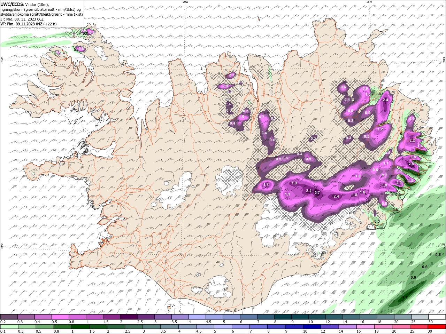Select the 3.5 swatch in the lower scale
446x334 pixels.
[169, 327]
